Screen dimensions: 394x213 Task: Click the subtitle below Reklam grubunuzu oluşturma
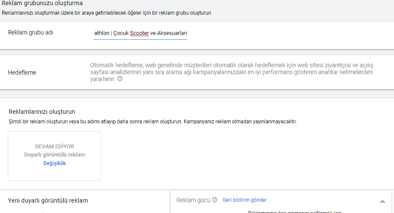(106, 13)
